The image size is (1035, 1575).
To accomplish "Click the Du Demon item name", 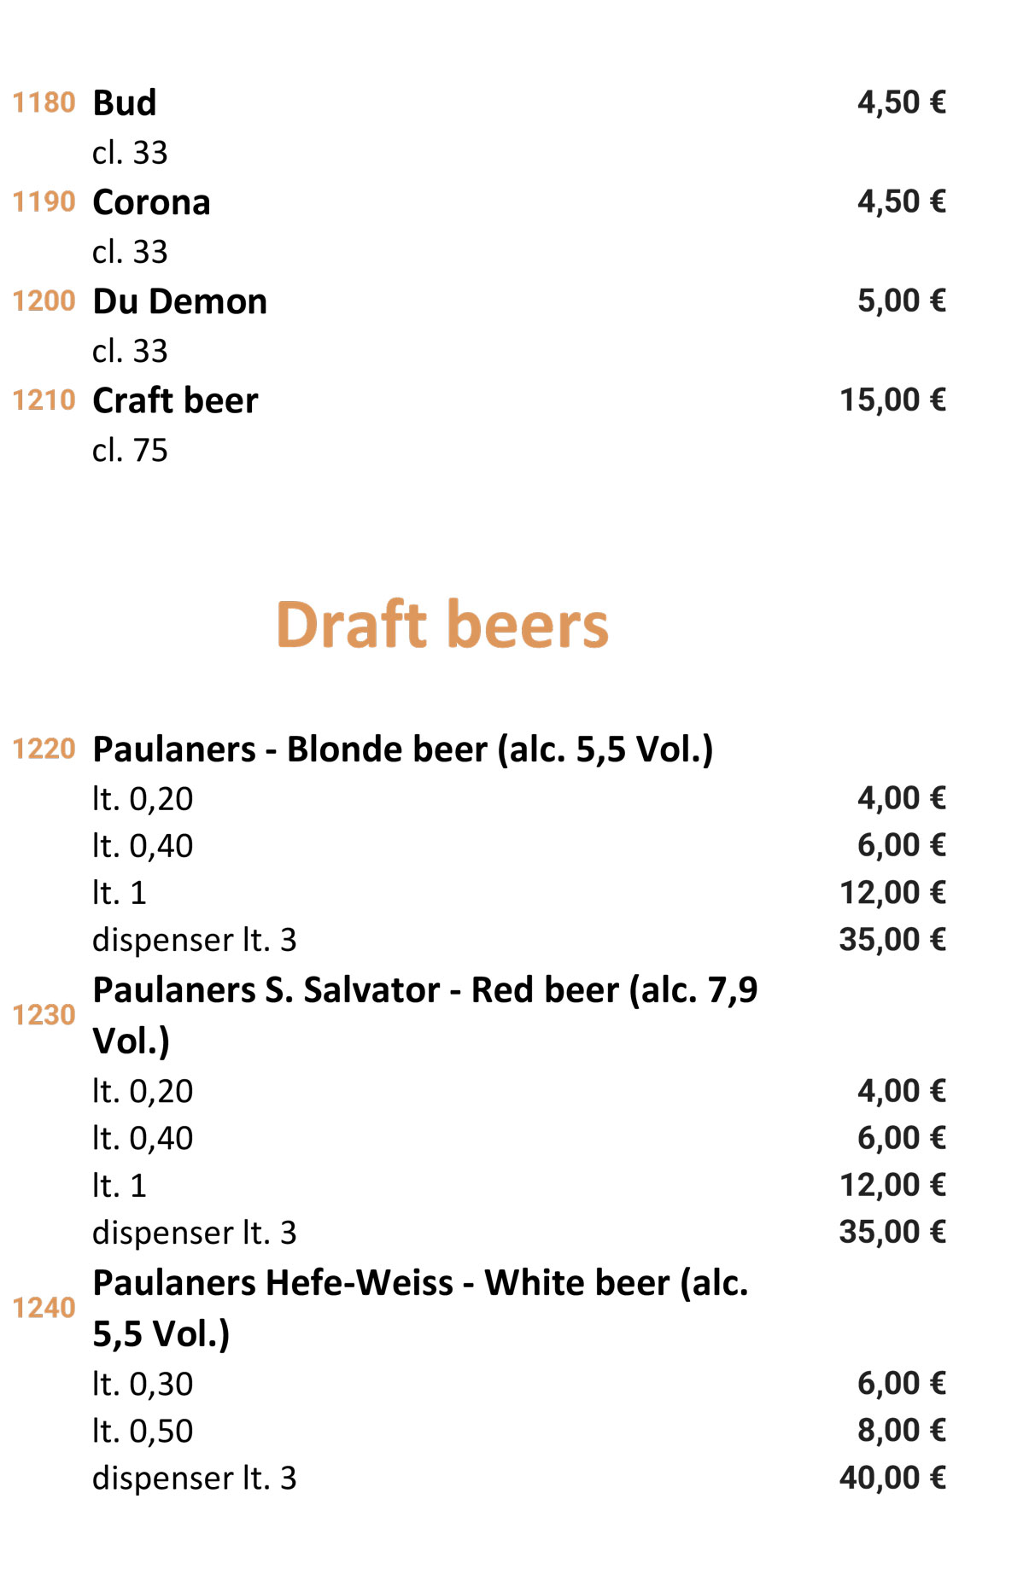I will click(179, 301).
